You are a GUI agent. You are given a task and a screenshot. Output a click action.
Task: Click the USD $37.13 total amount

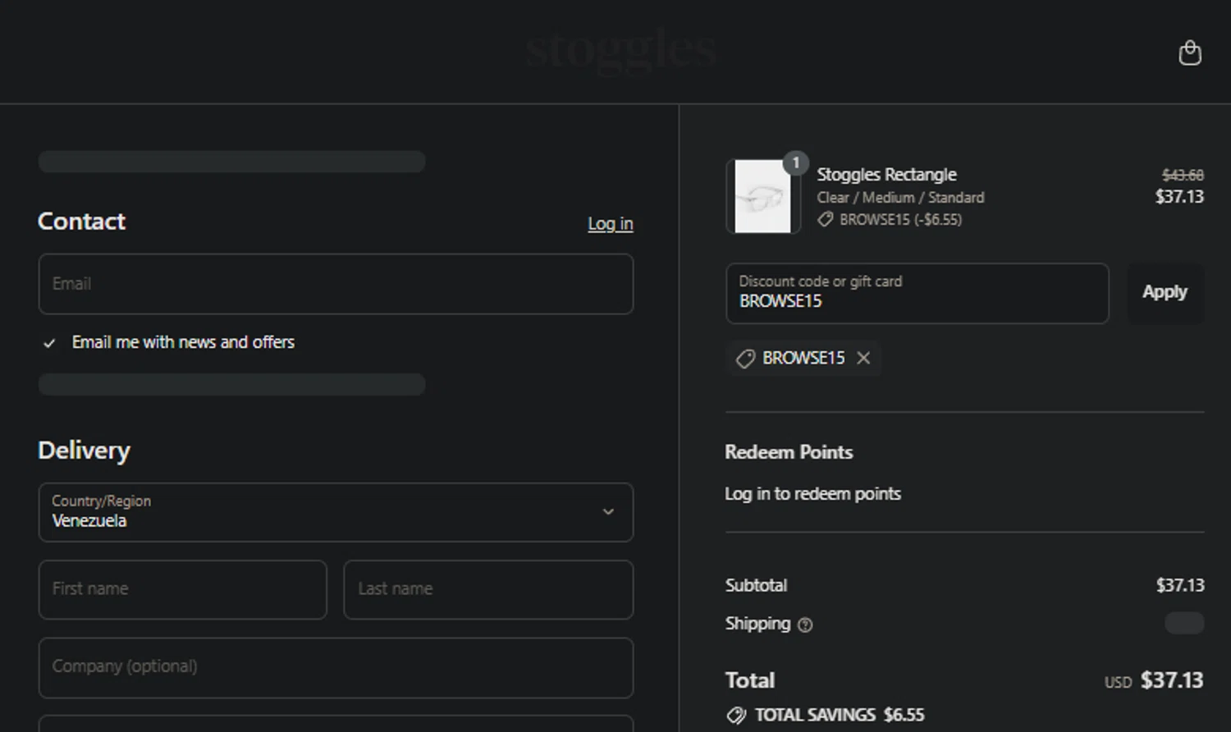(x=1154, y=680)
